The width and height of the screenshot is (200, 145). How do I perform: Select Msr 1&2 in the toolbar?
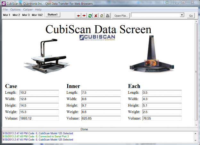pos(37,15)
